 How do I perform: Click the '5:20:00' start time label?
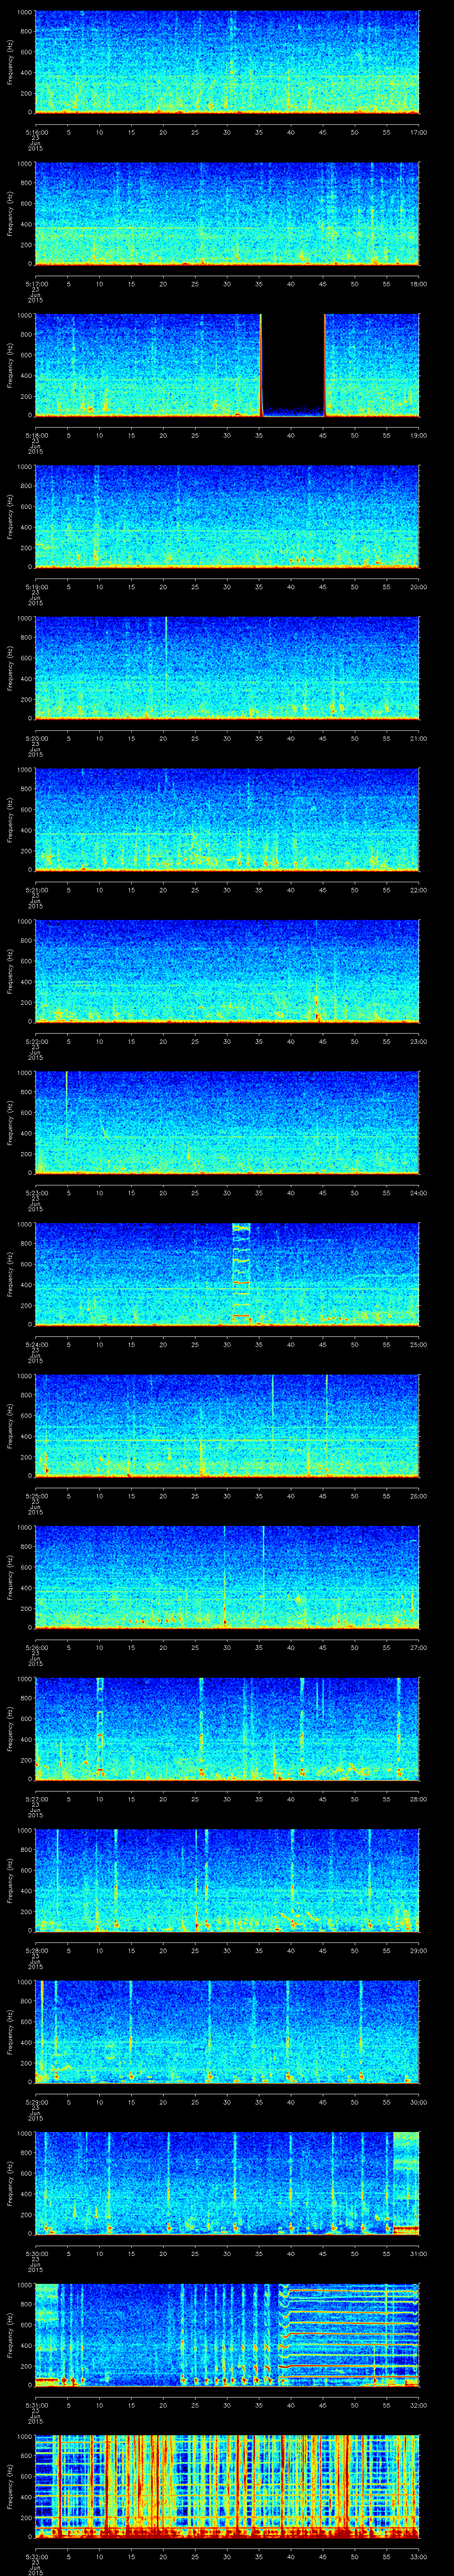pyautogui.click(x=36, y=738)
